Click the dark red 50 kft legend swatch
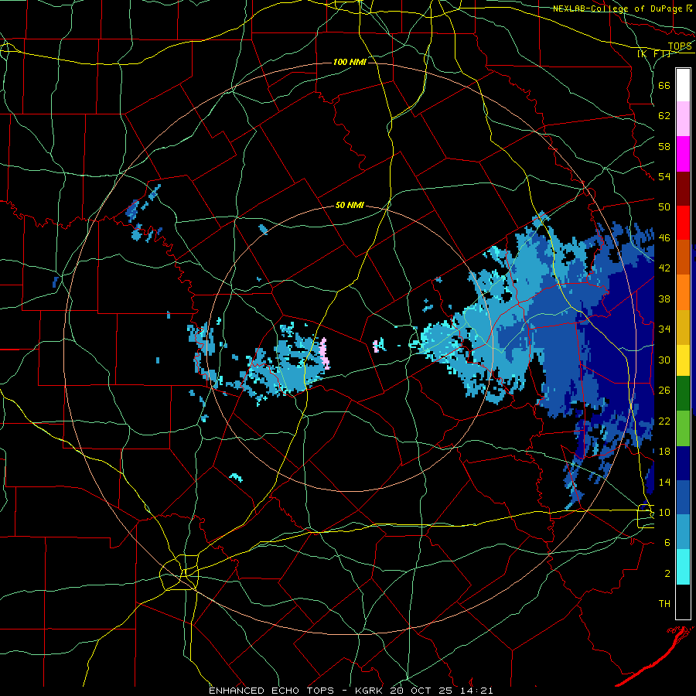This screenshot has width=696, height=696. [x=683, y=189]
